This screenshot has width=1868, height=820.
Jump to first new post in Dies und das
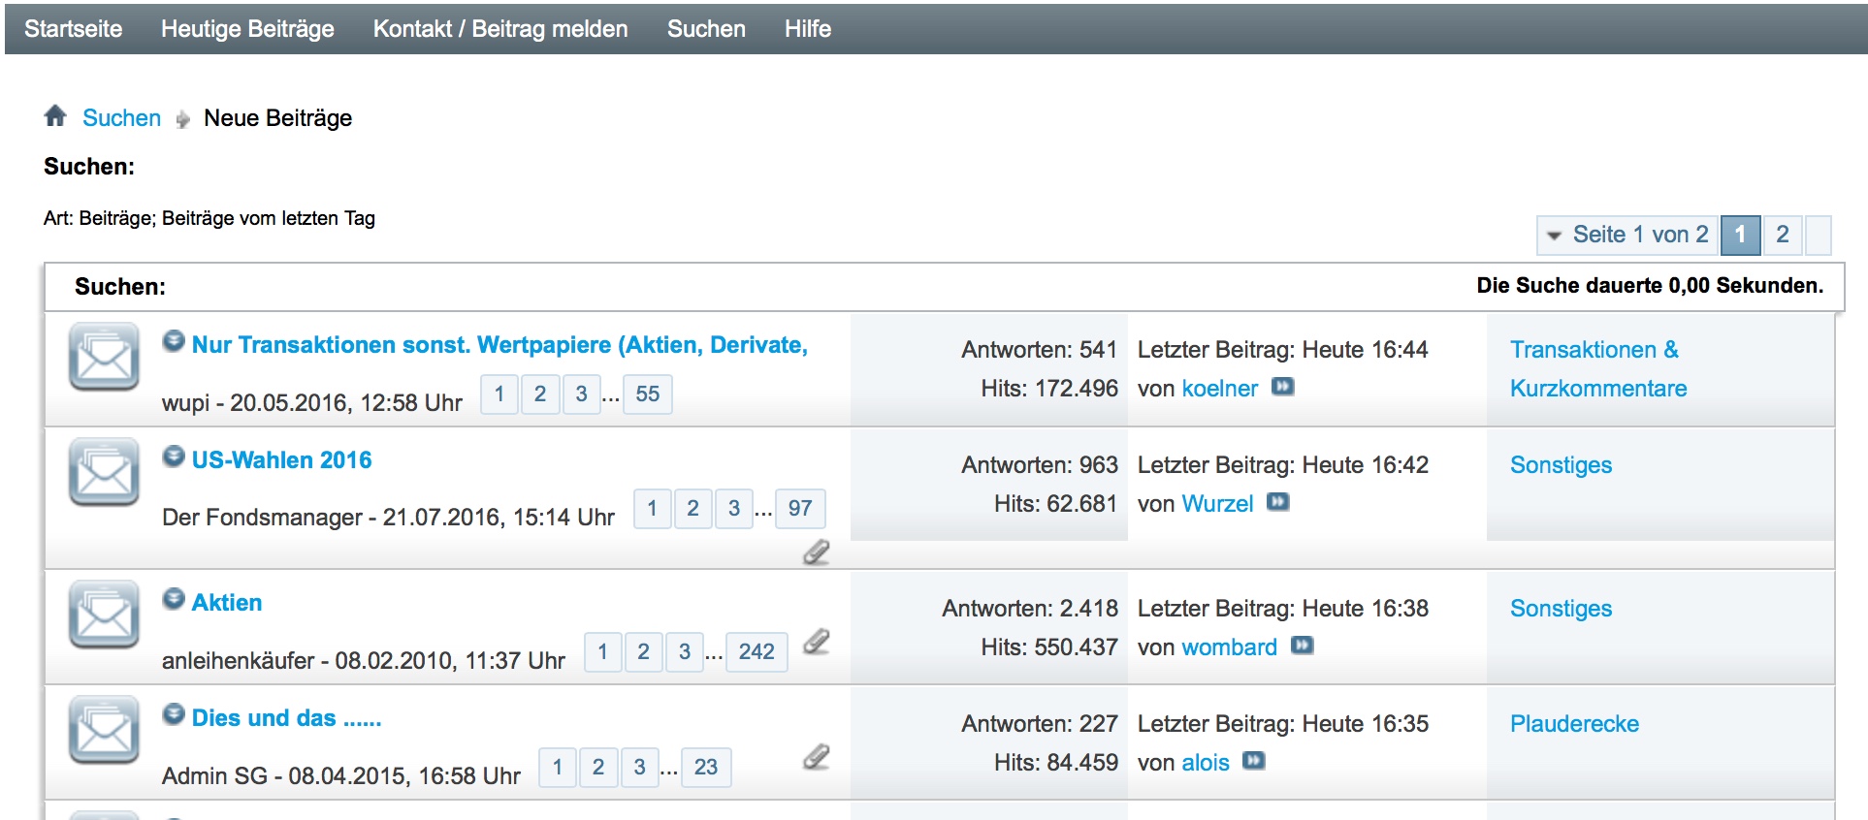(x=174, y=714)
